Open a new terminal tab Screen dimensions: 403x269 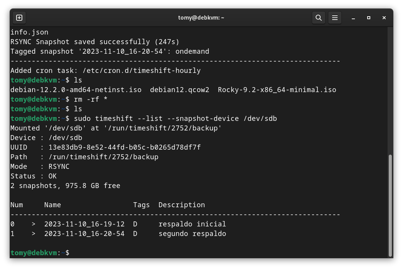pos(19,18)
